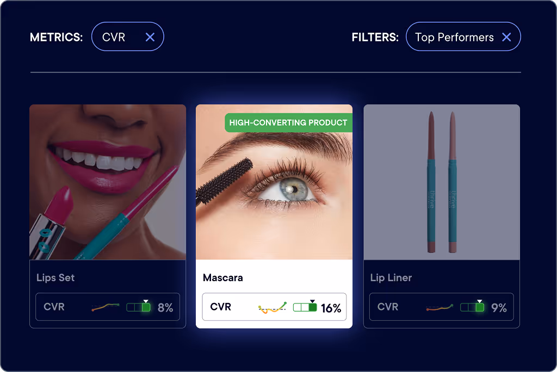The image size is (557, 372).
Task: Open the Mascara CVR trend sparkline
Action: [x=273, y=308]
